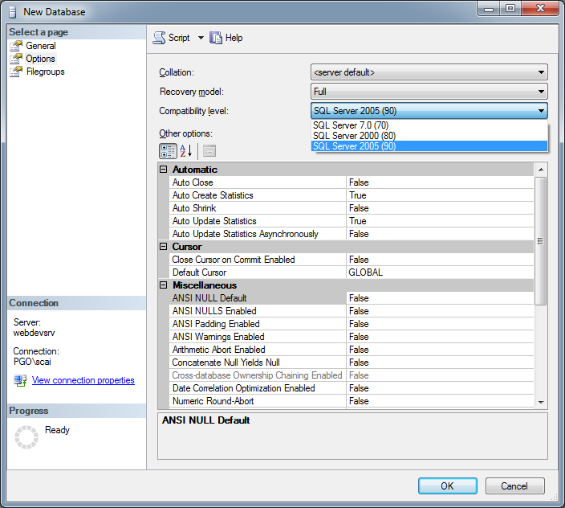Choose SQL Server 2005 (90) in list
The width and height of the screenshot is (565, 508).
[x=429, y=146]
